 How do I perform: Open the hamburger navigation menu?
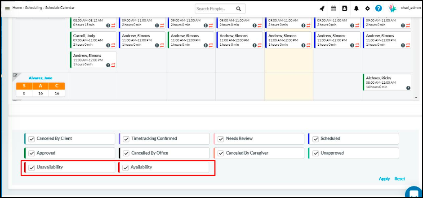tap(7, 9)
